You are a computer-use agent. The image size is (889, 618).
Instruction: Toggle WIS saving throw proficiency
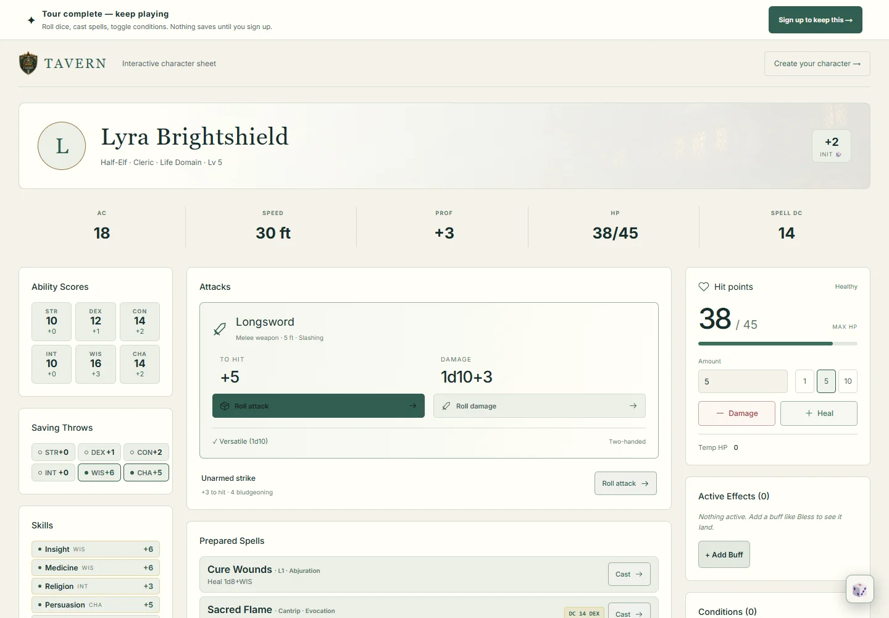click(x=99, y=473)
